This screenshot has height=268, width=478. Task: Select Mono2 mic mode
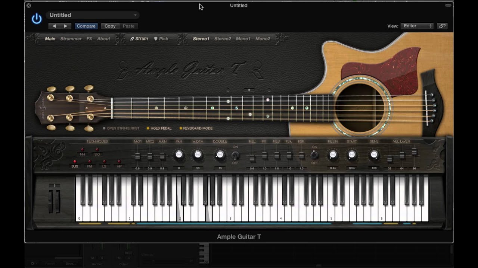click(x=263, y=39)
